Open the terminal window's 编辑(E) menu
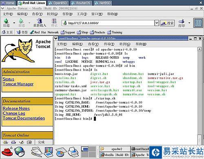 pyautogui.click(x=78, y=44)
